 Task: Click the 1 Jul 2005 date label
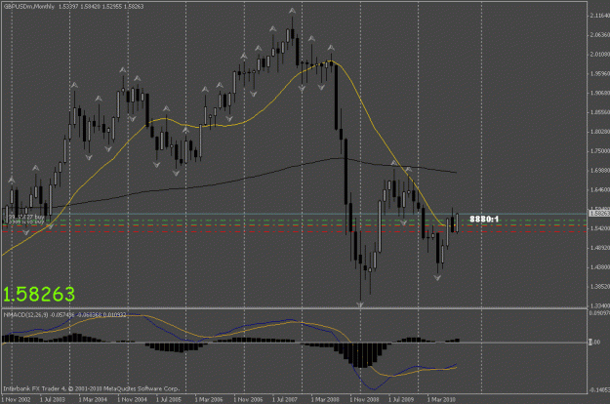pyautogui.click(x=169, y=399)
